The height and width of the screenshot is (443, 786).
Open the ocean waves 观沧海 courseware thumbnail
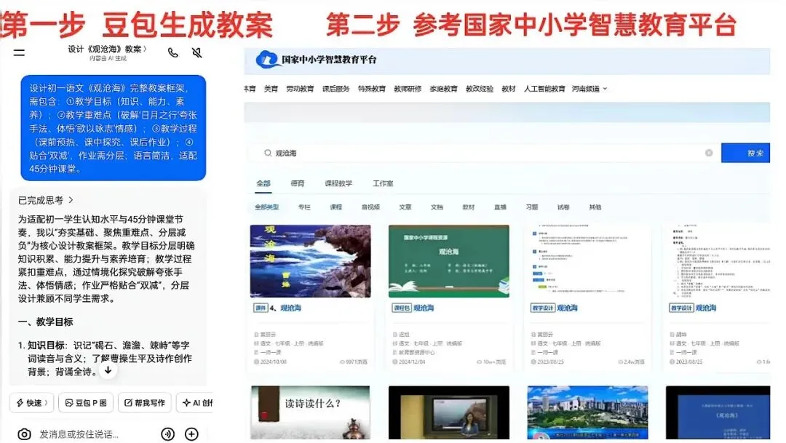point(310,261)
